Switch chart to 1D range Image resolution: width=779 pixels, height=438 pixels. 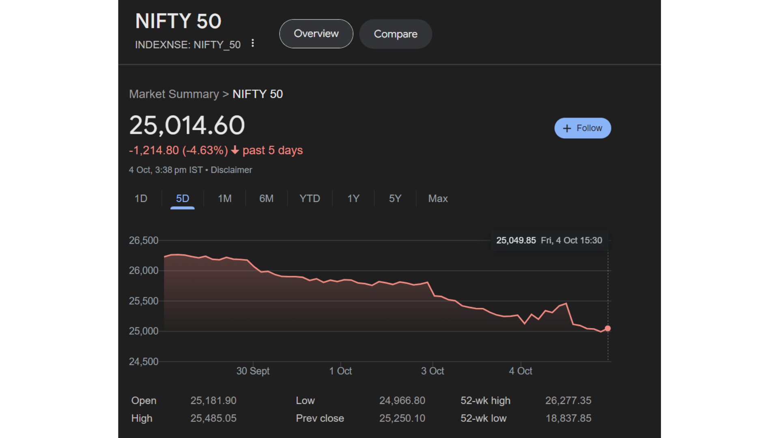(141, 199)
